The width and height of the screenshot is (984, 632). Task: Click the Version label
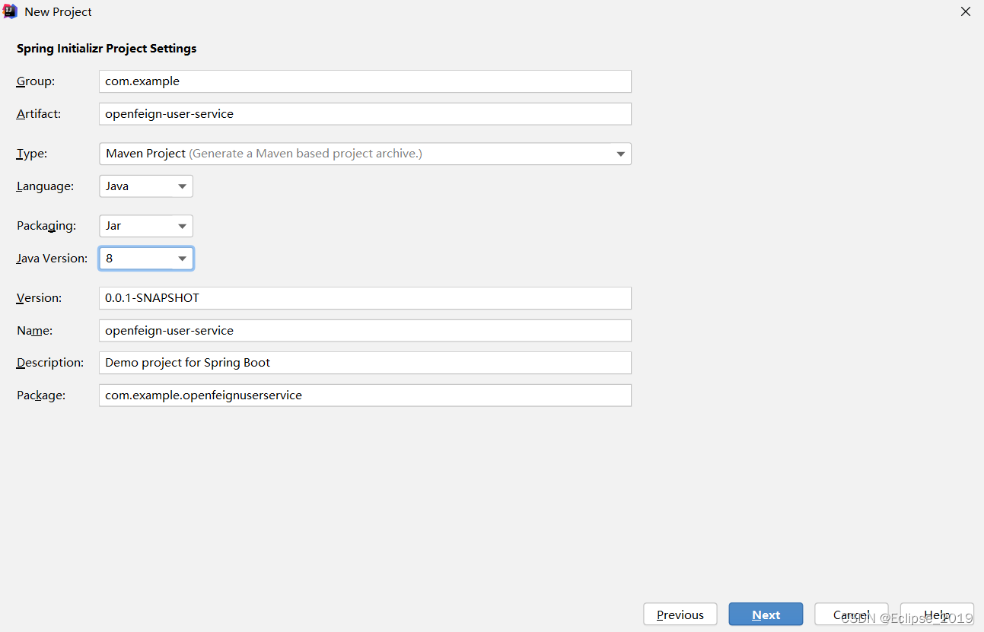click(x=40, y=298)
